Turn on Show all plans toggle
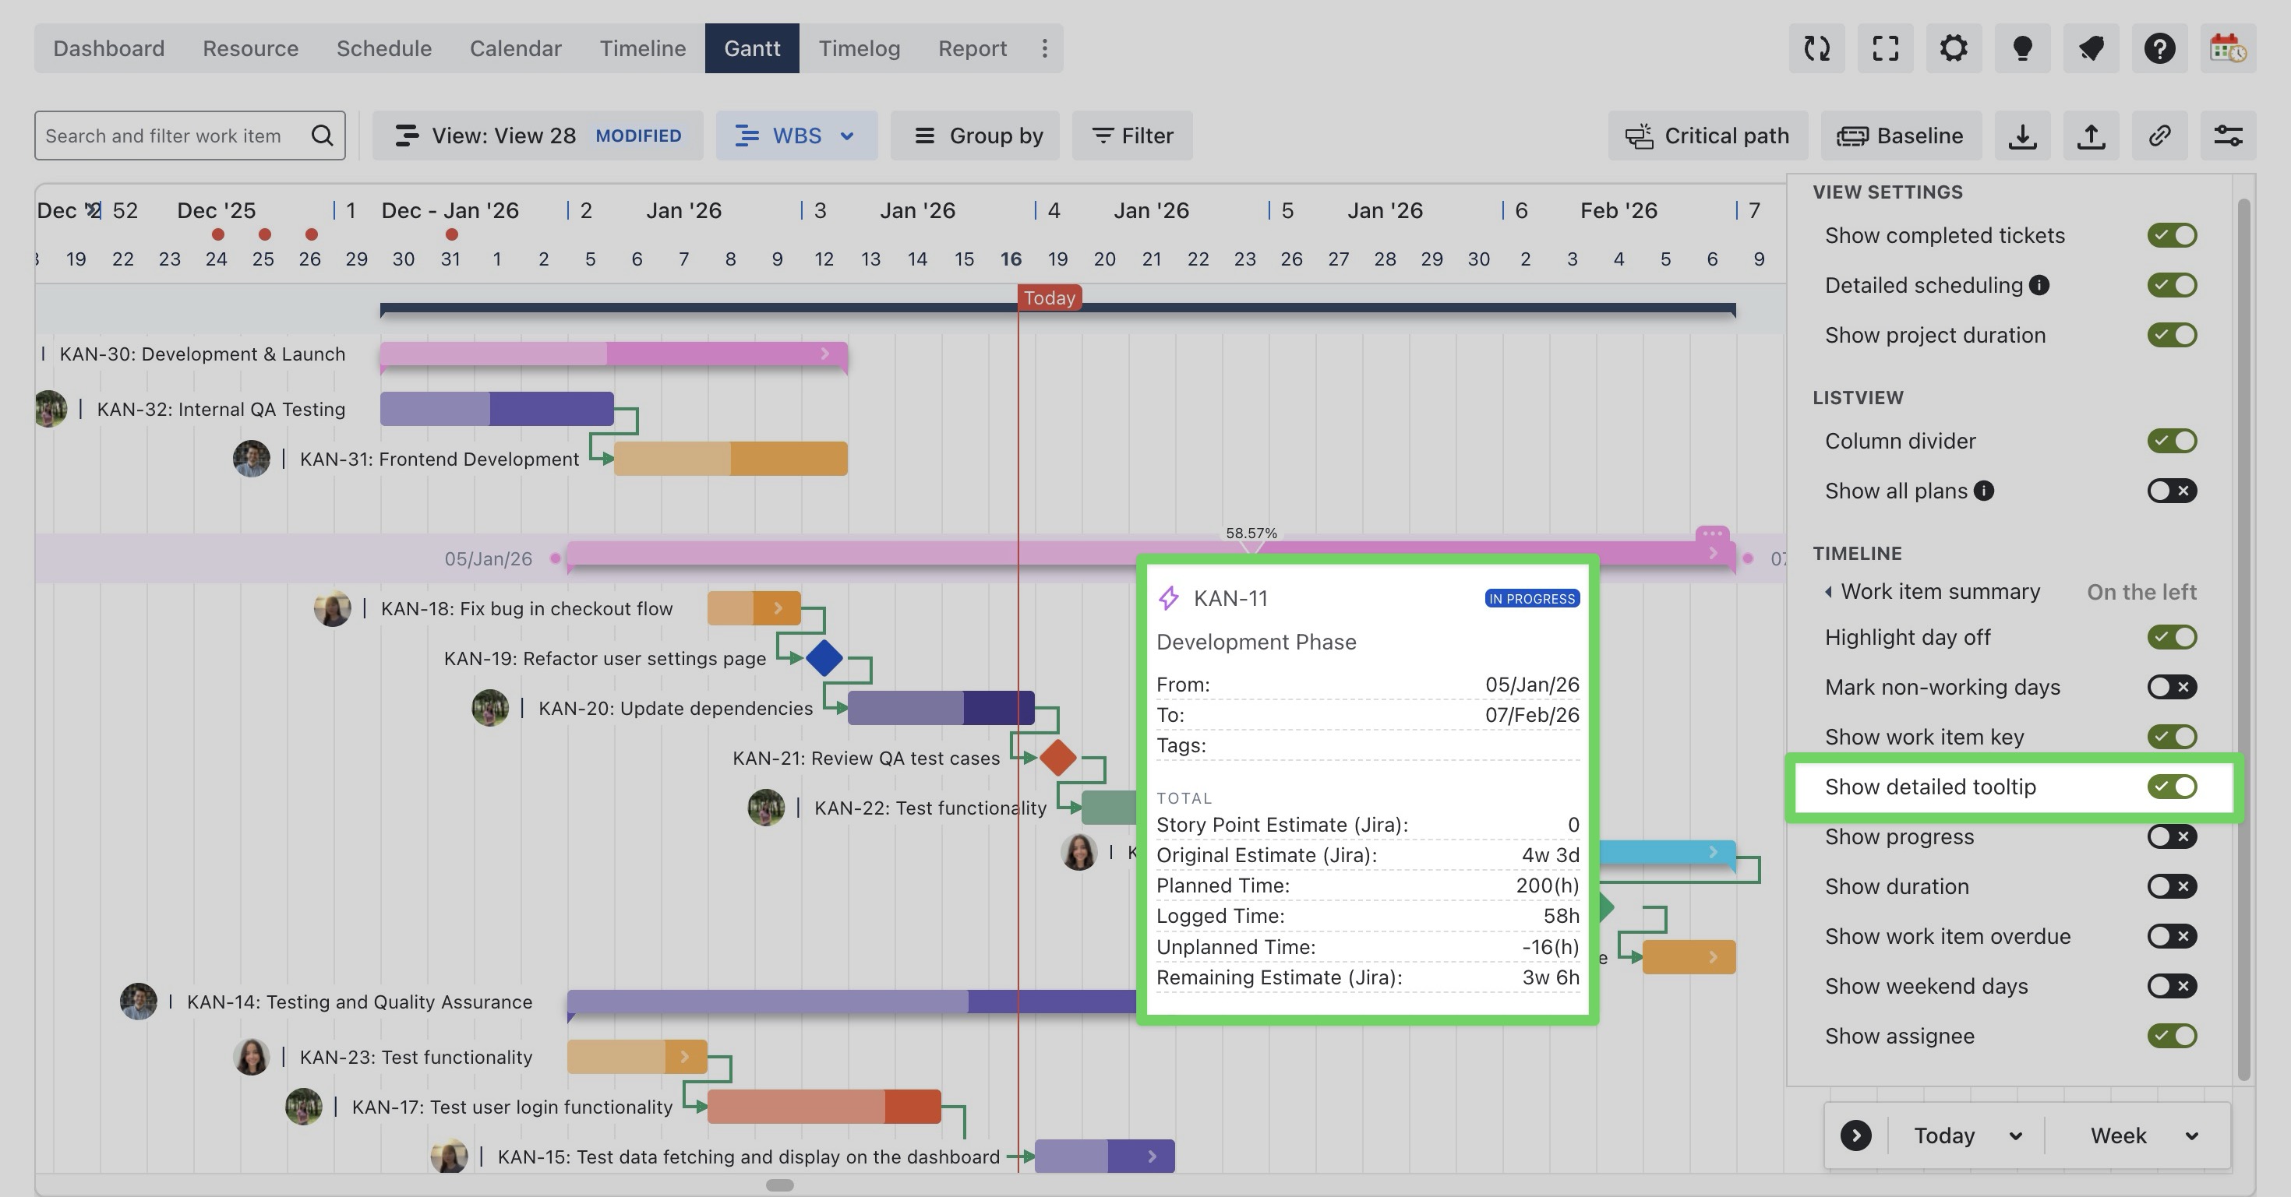2291x1197 pixels. pos(2172,491)
